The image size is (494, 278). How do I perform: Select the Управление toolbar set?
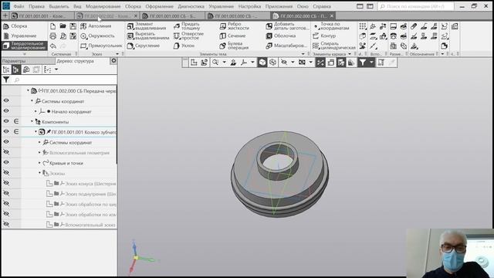[21, 36]
